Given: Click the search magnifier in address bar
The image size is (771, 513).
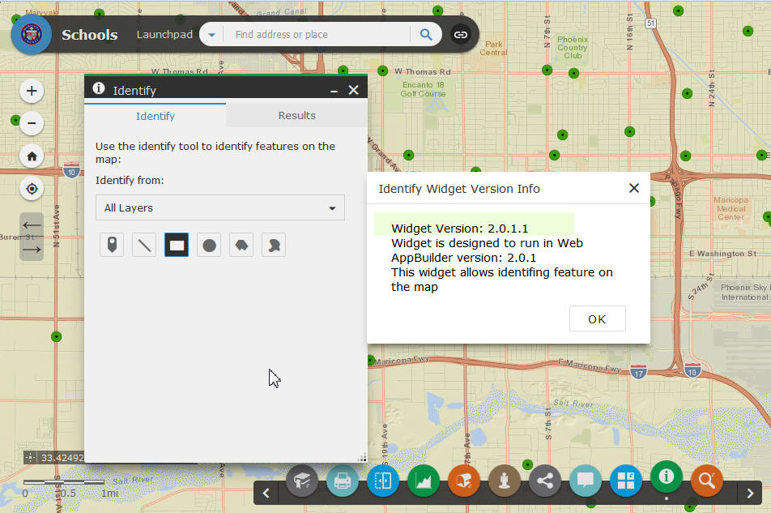Looking at the screenshot, I should (426, 34).
